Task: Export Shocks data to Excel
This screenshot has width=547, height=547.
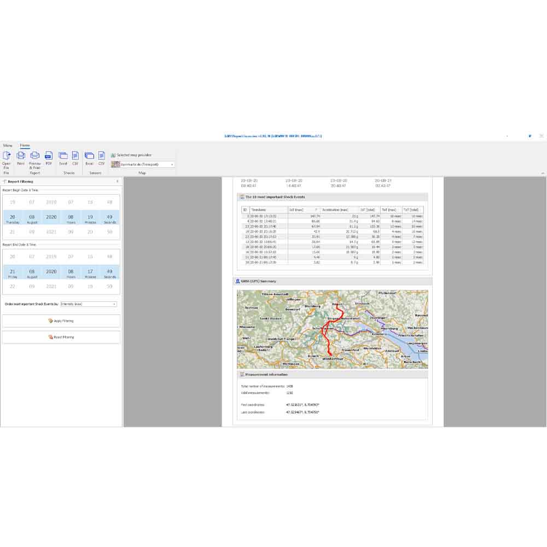Action: pos(63,158)
